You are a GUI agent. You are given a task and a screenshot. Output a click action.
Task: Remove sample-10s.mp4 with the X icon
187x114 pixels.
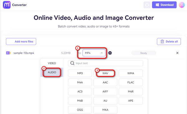click(x=177, y=53)
